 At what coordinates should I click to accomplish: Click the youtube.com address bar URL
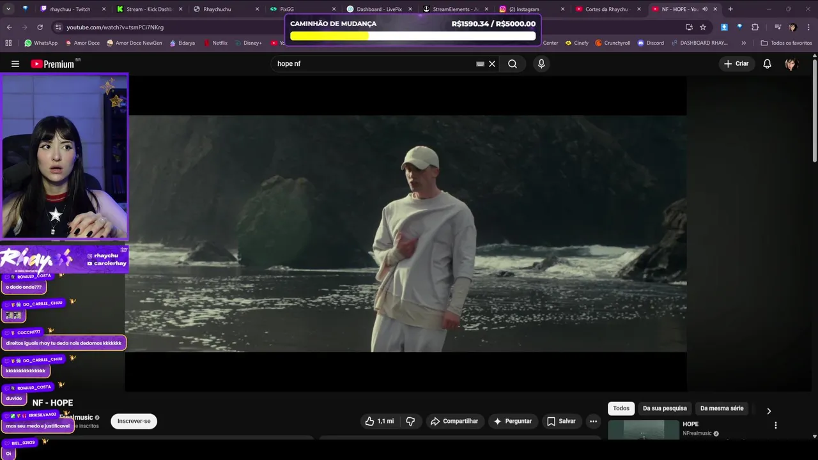[115, 27]
